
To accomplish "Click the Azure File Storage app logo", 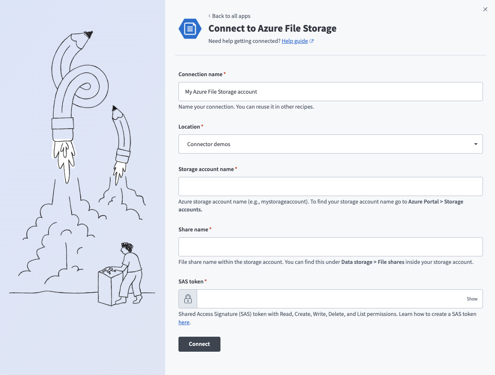I will [190, 29].
